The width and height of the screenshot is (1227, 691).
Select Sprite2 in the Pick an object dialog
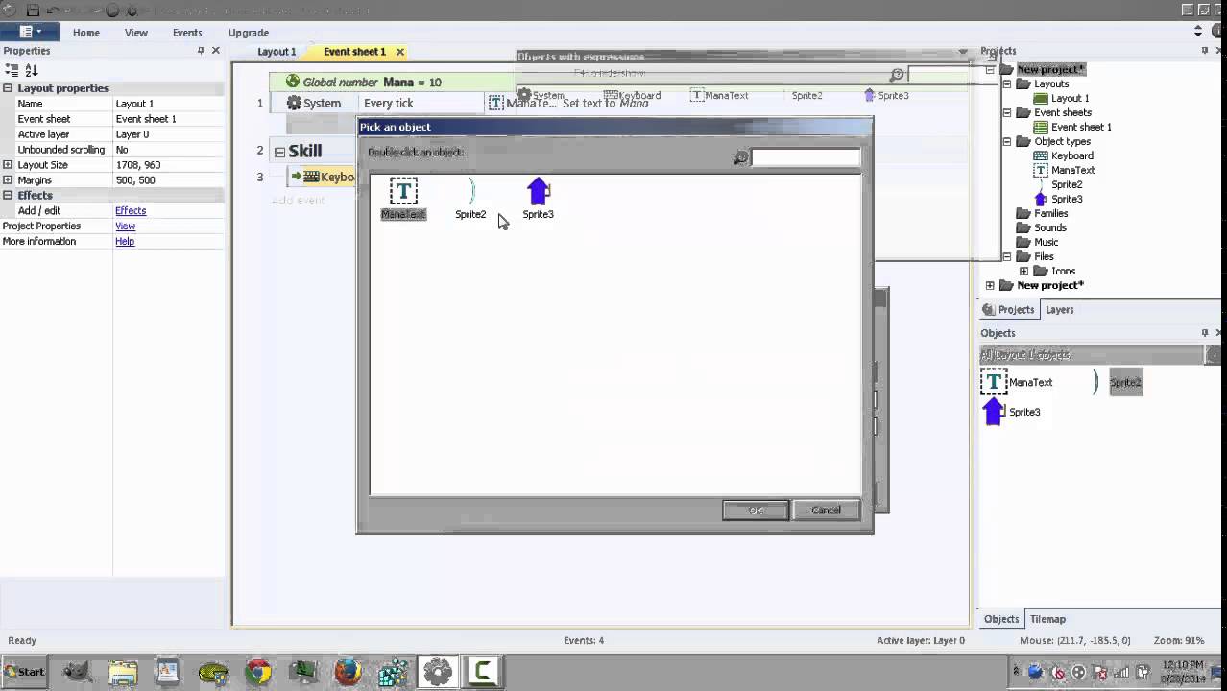pyautogui.click(x=470, y=199)
